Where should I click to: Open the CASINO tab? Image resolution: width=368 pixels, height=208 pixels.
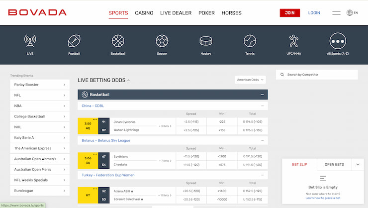coord(144,13)
